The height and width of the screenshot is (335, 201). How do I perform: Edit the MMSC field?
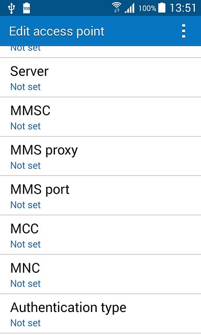point(100,117)
